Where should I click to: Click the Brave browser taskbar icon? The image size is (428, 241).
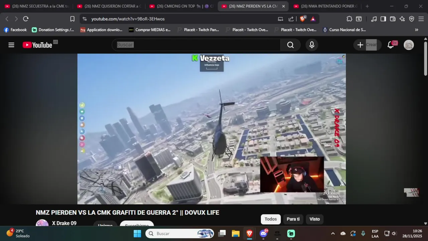coord(249,233)
